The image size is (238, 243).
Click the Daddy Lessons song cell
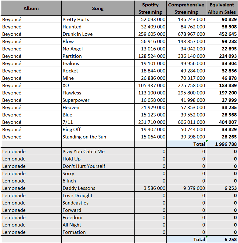[98, 188]
